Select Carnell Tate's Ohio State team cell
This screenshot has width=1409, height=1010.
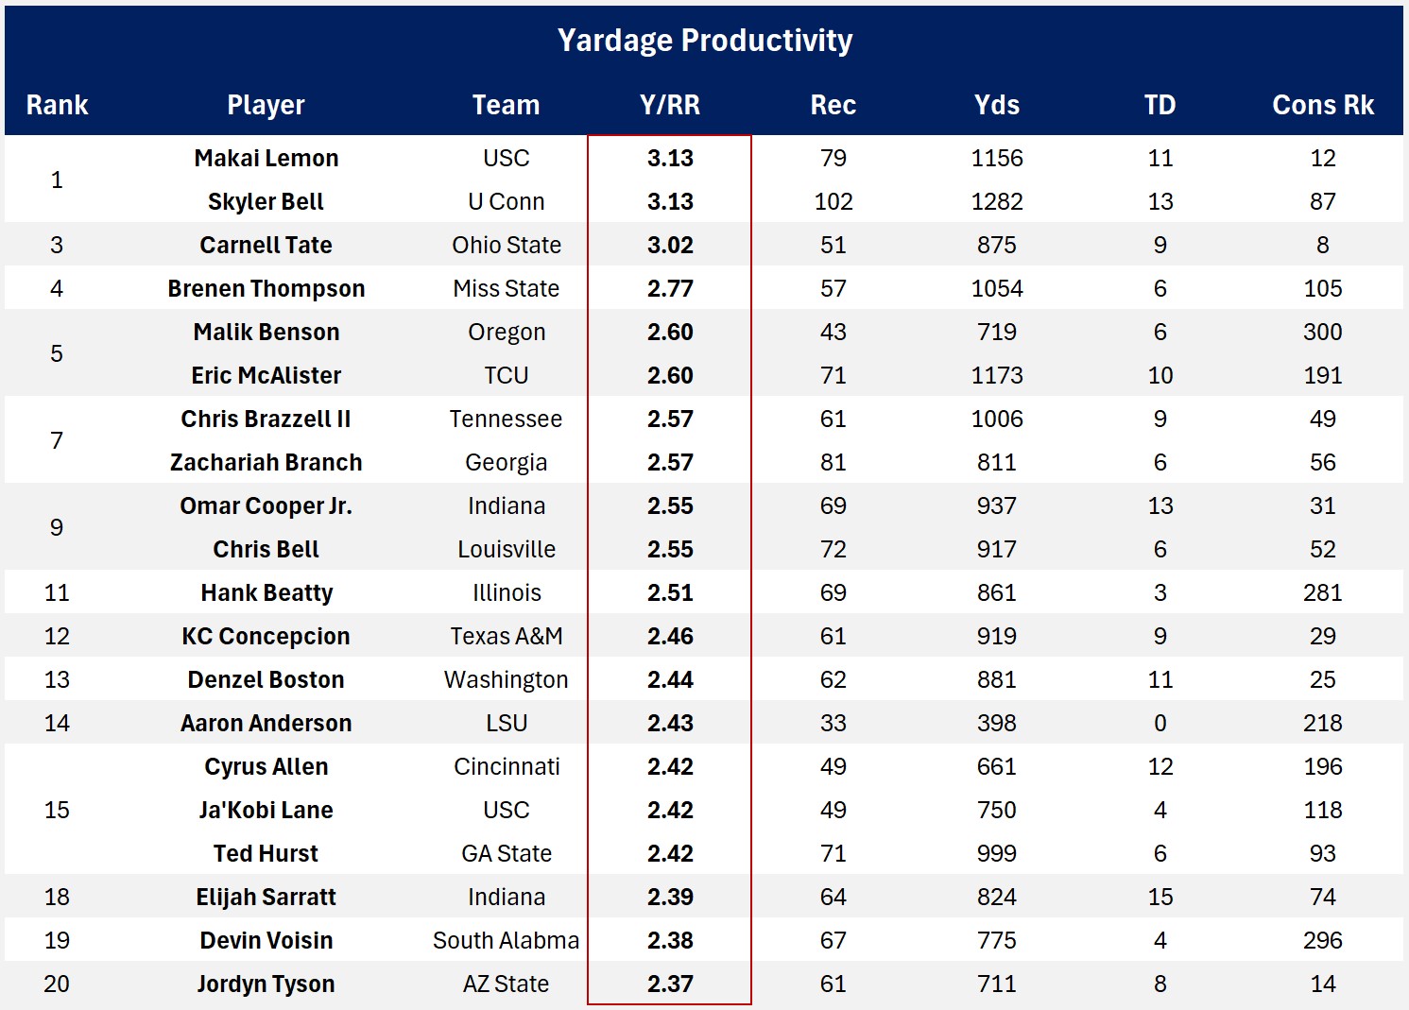point(506,245)
